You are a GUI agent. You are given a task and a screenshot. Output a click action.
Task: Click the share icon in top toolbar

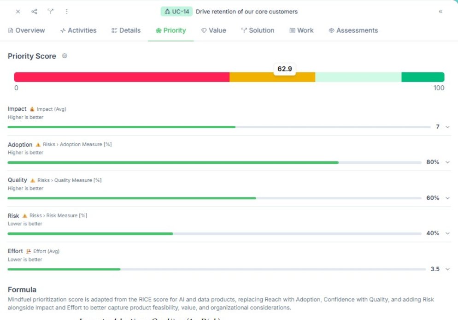coord(34,12)
